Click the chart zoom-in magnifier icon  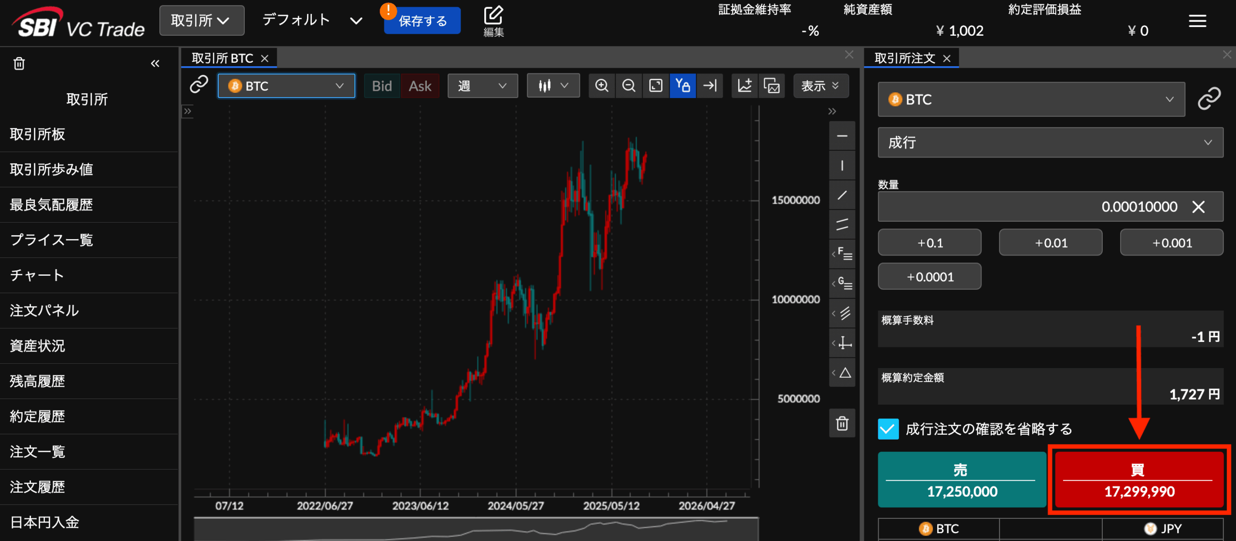tap(602, 86)
